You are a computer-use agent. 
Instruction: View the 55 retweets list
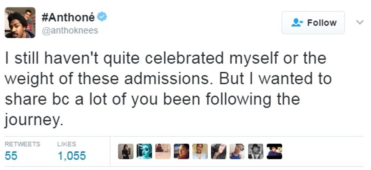11,156
